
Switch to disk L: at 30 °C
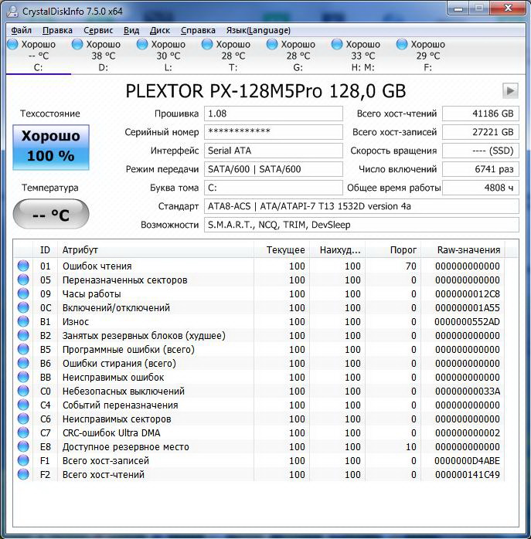coord(168,56)
